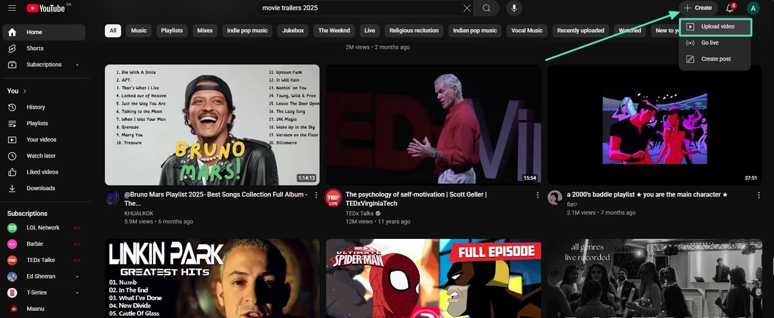This screenshot has width=774, height=318.
Task: Open the notifications bell
Action: click(x=730, y=8)
